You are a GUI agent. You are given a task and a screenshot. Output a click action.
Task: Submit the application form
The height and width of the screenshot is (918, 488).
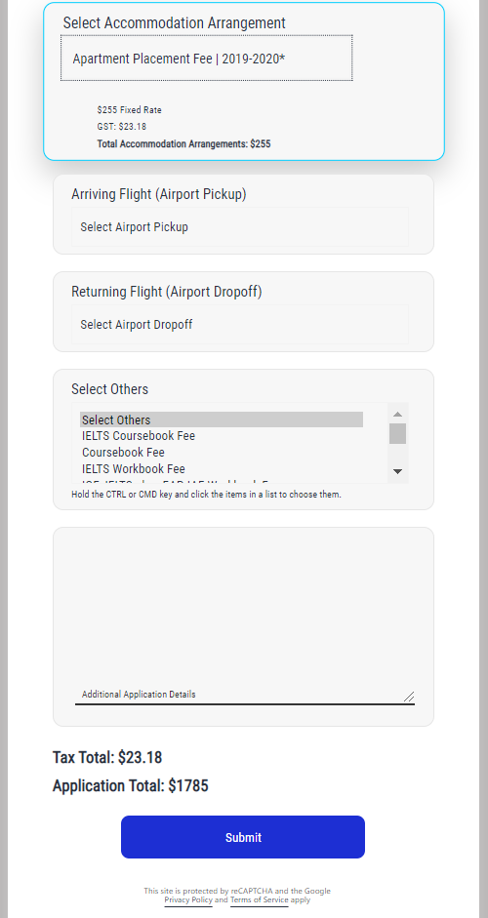coord(243,837)
